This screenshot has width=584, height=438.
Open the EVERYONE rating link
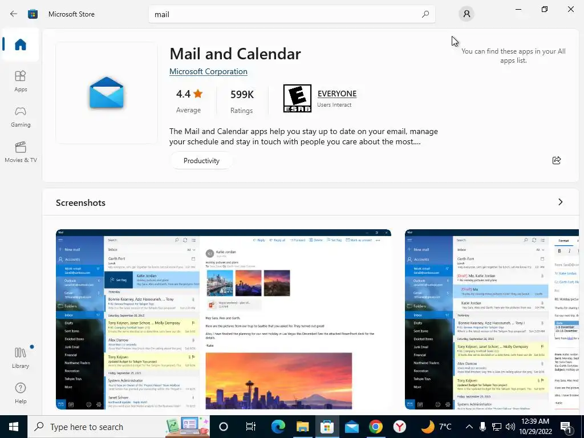tap(336, 94)
